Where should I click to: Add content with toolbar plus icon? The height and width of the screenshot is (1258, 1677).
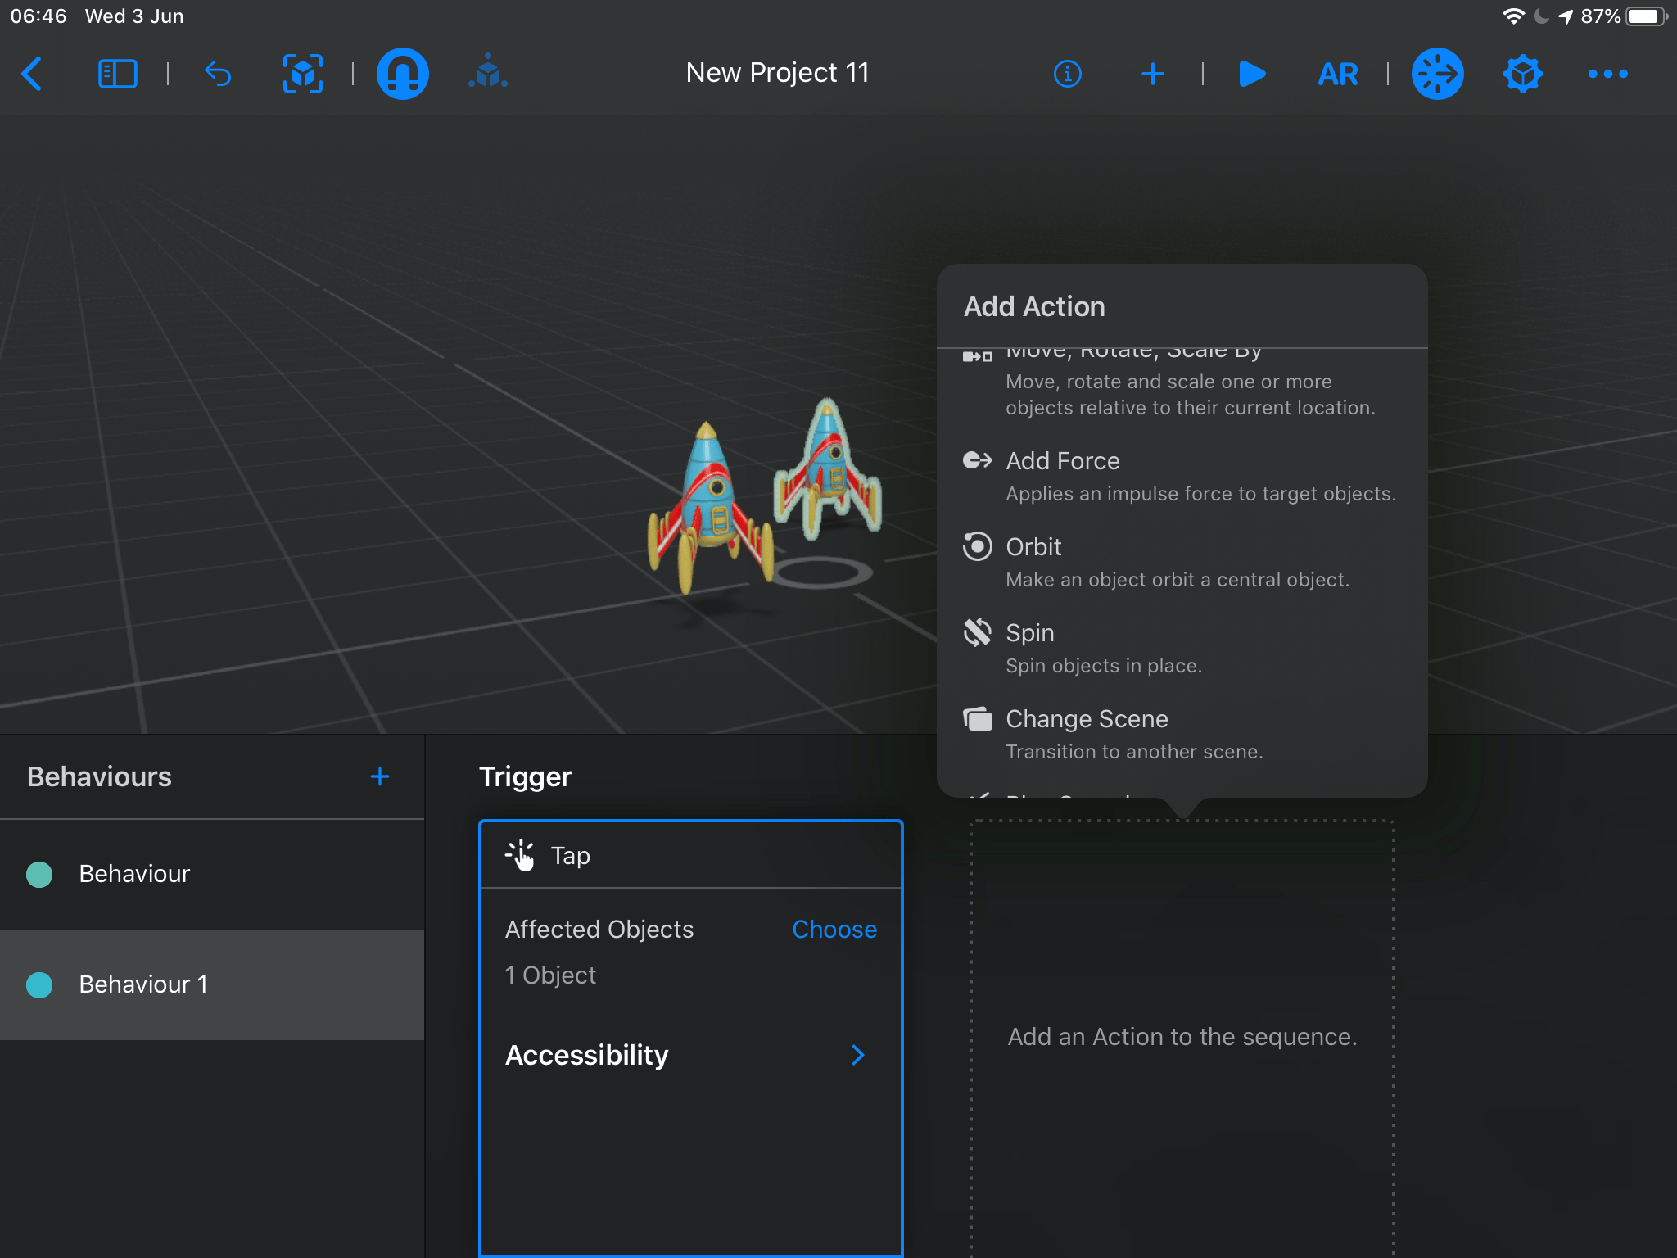click(x=1152, y=74)
